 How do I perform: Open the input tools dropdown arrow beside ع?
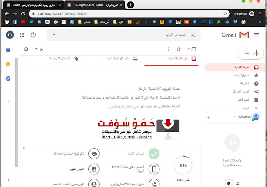click(36, 49)
